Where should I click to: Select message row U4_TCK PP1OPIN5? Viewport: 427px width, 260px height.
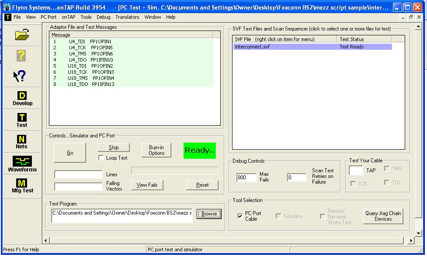pyautogui.click(x=131, y=48)
